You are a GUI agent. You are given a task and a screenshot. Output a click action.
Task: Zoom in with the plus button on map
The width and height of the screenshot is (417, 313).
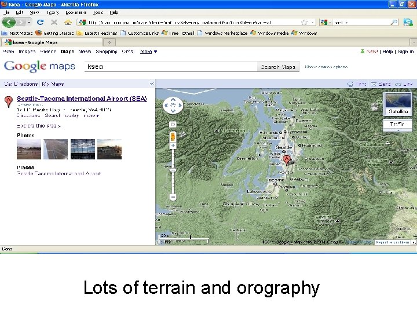pyautogui.click(x=173, y=145)
